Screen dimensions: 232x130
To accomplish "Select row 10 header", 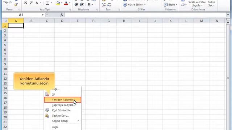I will pos(5,69).
